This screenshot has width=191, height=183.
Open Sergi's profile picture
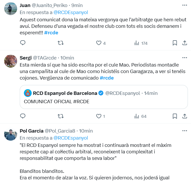(x=11, y=61)
